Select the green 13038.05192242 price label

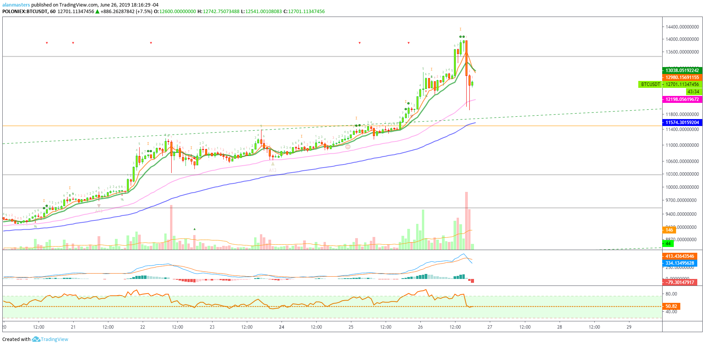(682, 70)
